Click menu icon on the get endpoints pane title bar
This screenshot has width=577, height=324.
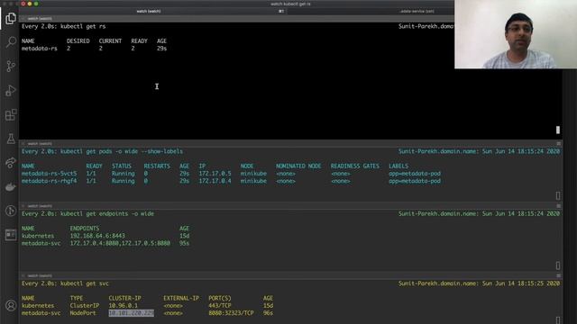pyautogui.click(x=558, y=206)
